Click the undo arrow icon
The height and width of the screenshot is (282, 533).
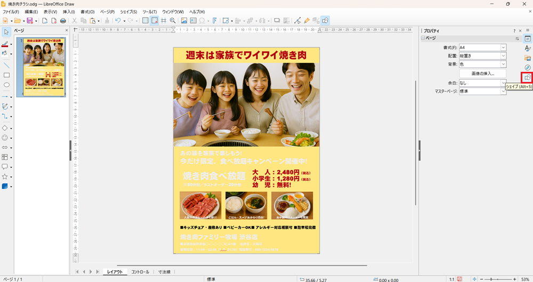tap(118, 21)
